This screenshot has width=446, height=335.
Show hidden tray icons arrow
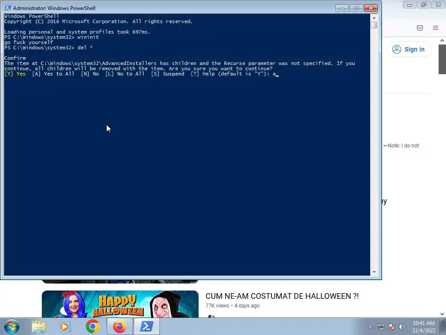(370, 327)
